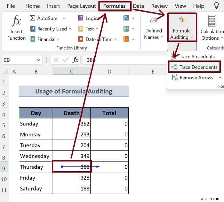Click the fx button beside formula bar
The width and height of the screenshot is (224, 202).
point(76,60)
